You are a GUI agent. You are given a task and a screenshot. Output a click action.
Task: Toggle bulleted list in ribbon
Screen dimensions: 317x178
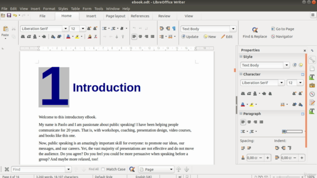tap(105, 29)
